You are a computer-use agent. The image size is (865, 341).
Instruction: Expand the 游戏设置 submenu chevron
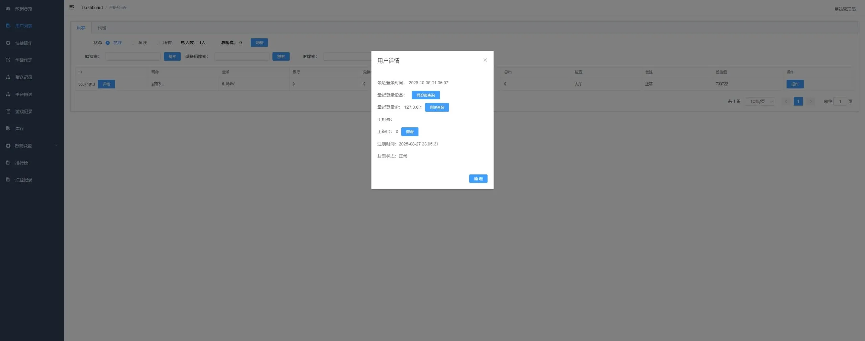tap(56, 146)
